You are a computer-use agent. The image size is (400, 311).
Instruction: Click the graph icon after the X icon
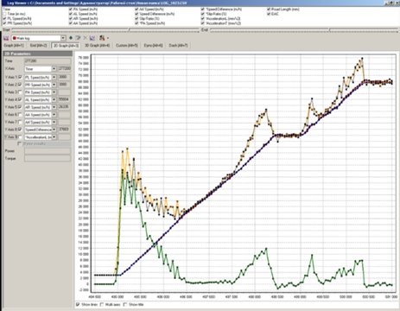click(x=92, y=38)
